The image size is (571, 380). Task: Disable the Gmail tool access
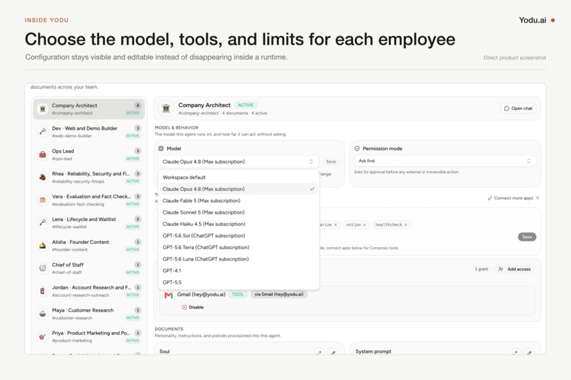pyautogui.click(x=193, y=307)
